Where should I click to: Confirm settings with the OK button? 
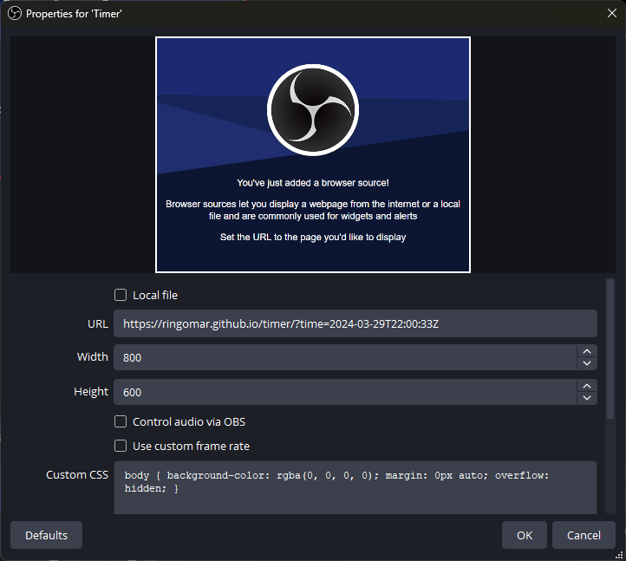click(x=525, y=535)
